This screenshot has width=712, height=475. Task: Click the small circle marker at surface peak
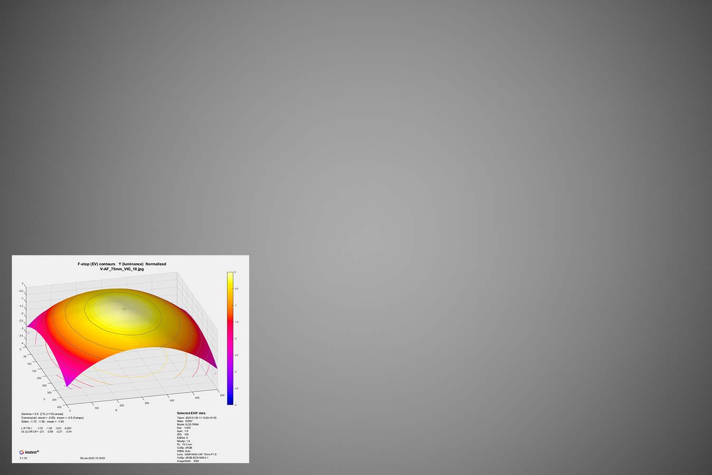coord(124,309)
